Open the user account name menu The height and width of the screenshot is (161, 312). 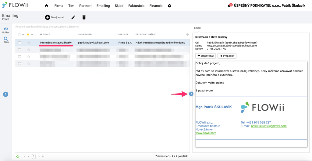[269, 6]
